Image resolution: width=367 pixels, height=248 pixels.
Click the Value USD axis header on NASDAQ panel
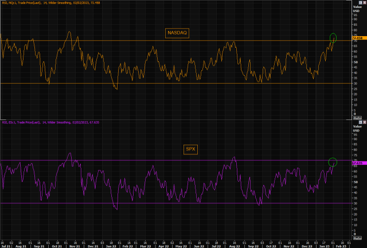(356, 9)
